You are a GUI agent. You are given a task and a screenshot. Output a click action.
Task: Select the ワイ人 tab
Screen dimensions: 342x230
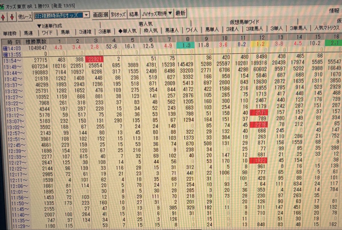(x=192, y=30)
